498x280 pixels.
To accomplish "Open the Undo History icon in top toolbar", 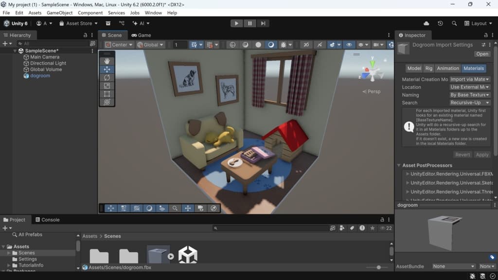I will [440, 23].
